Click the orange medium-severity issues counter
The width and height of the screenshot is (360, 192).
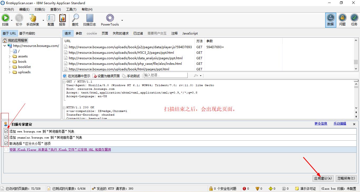pos(257,189)
